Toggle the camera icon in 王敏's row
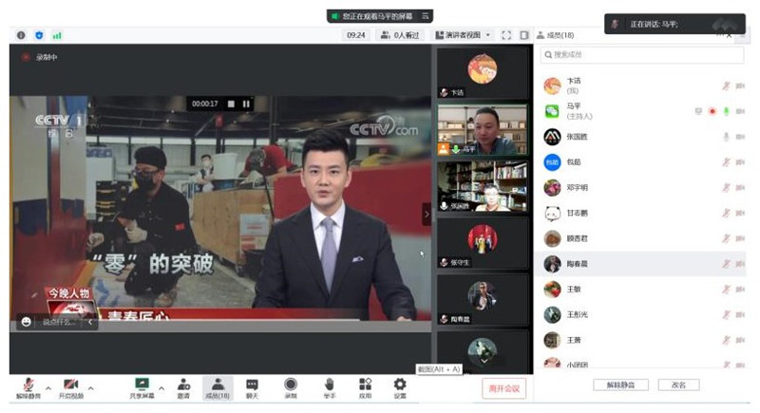760x413 pixels. [x=740, y=289]
